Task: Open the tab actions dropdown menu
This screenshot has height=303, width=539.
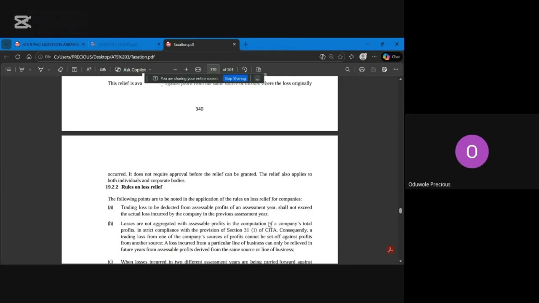Action: [6, 44]
